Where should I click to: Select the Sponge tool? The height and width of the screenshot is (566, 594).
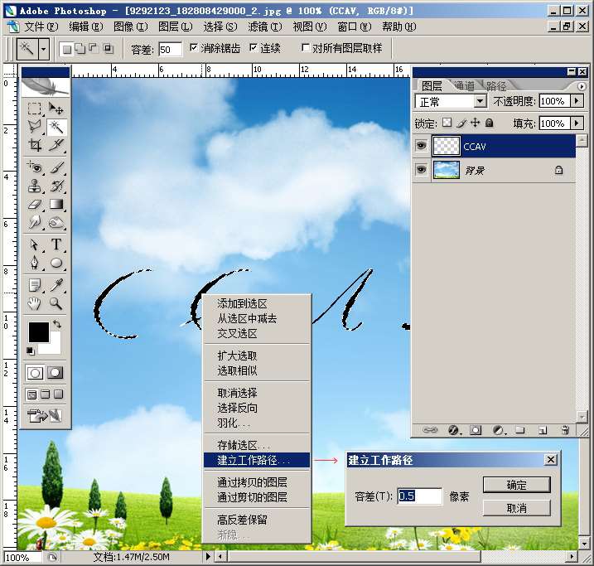point(56,222)
